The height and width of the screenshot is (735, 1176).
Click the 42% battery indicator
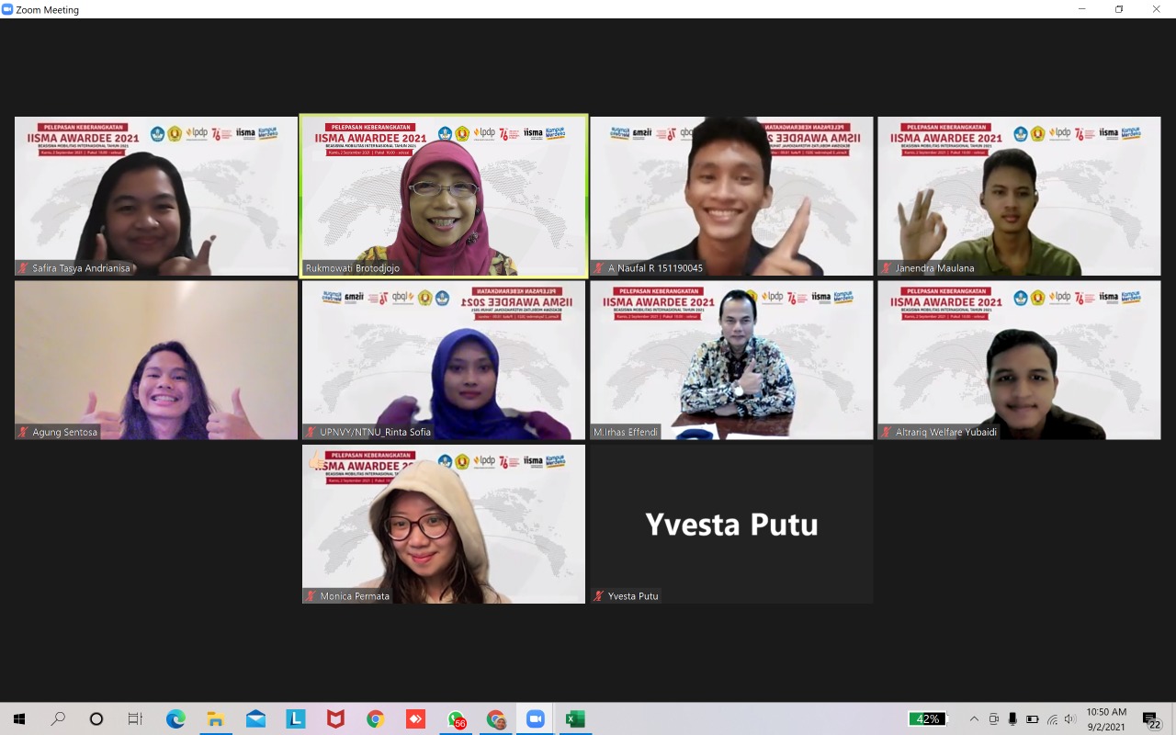pos(928,718)
